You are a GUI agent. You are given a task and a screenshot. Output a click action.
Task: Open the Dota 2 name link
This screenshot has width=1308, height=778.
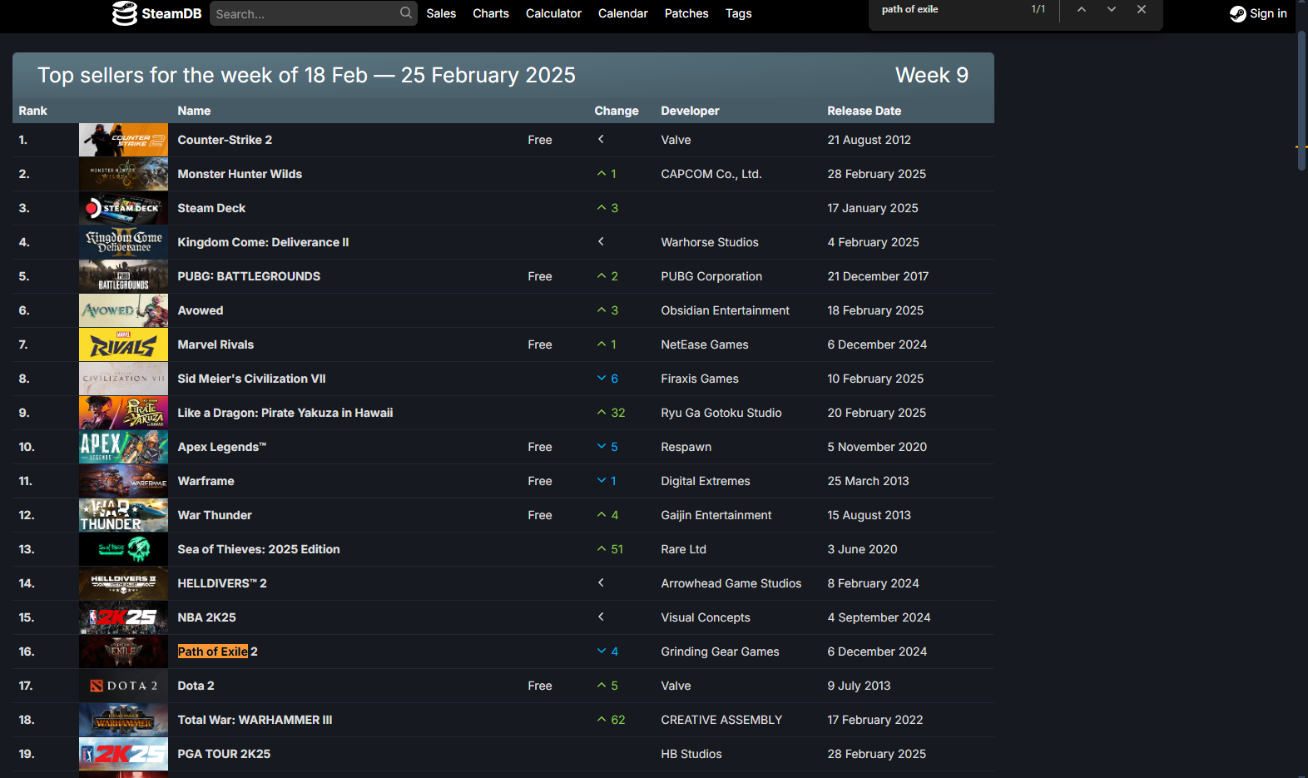click(196, 686)
